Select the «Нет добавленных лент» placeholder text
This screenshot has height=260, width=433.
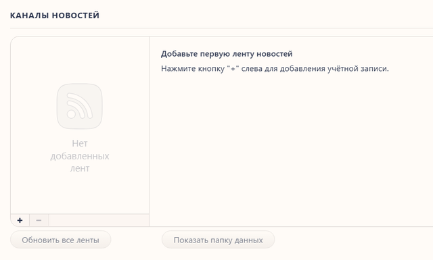80,156
